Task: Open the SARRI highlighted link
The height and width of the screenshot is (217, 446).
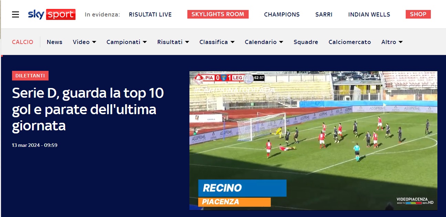Action: coord(324,14)
